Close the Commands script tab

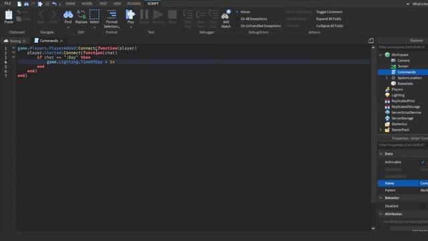(x=62, y=41)
